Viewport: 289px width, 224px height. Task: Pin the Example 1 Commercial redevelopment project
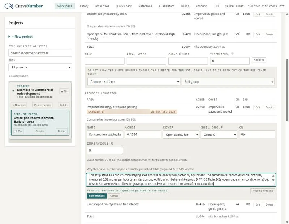64,92
